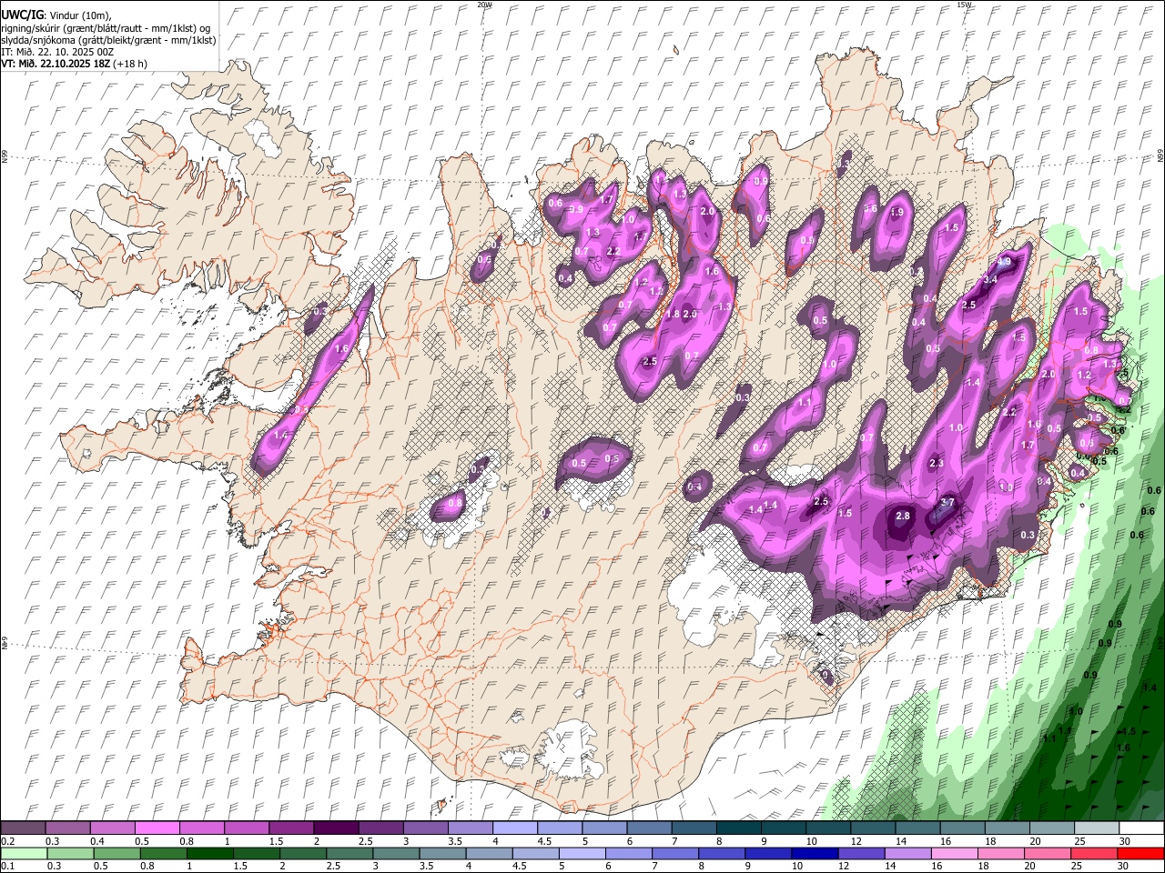
Task: Click the "rigning/skúrir" legend description line
Action: 106,28
